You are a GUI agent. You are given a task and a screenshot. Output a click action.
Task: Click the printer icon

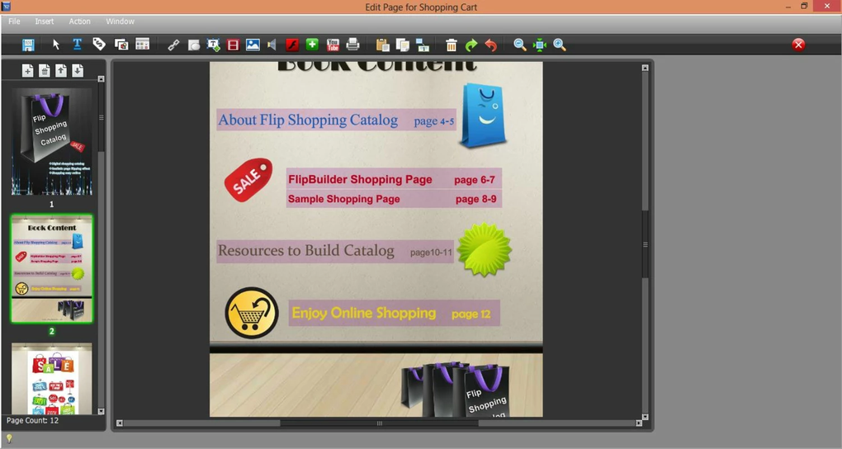click(x=352, y=44)
